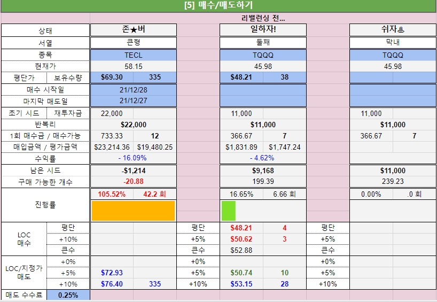The width and height of the screenshot is (437, 302).
Task: Click the 존★버 status cell
Action: (x=134, y=29)
